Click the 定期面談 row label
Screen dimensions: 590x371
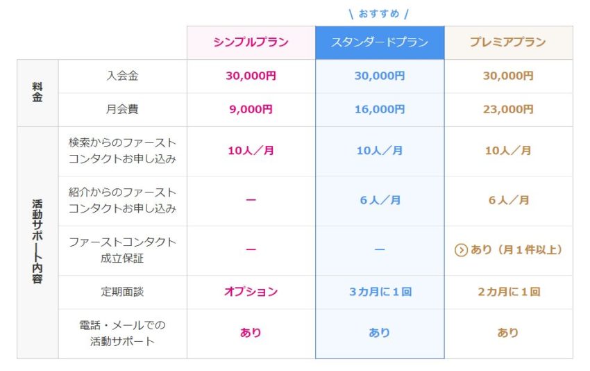(122, 292)
